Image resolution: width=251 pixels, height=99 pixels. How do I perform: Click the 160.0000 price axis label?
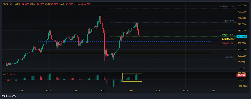pyautogui.click(x=242, y=49)
